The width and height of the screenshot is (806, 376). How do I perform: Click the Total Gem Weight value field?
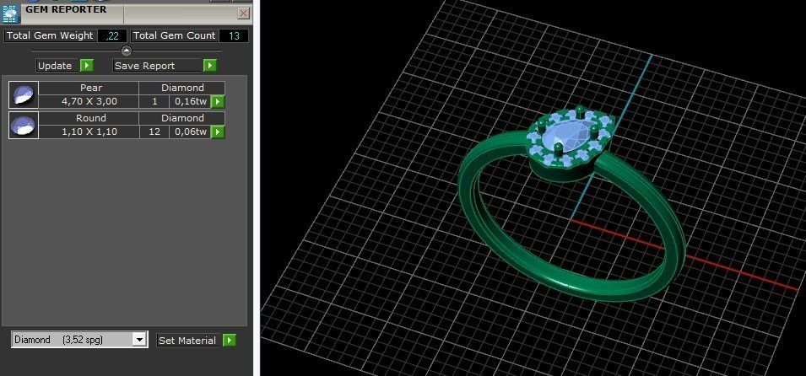tap(112, 36)
